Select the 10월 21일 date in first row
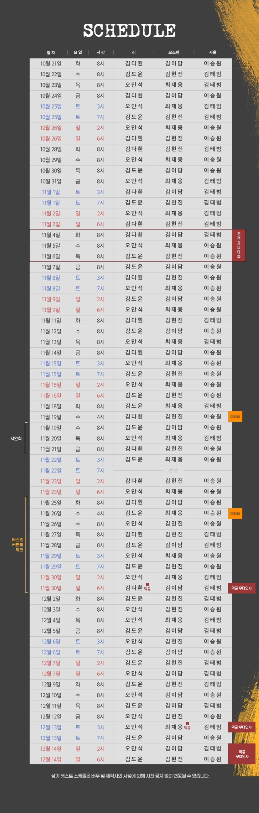This screenshot has width=259, height=813. (51, 64)
